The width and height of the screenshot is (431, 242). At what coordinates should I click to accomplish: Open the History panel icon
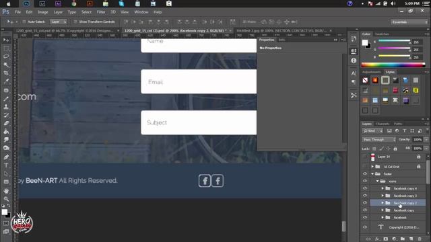coord(354,39)
